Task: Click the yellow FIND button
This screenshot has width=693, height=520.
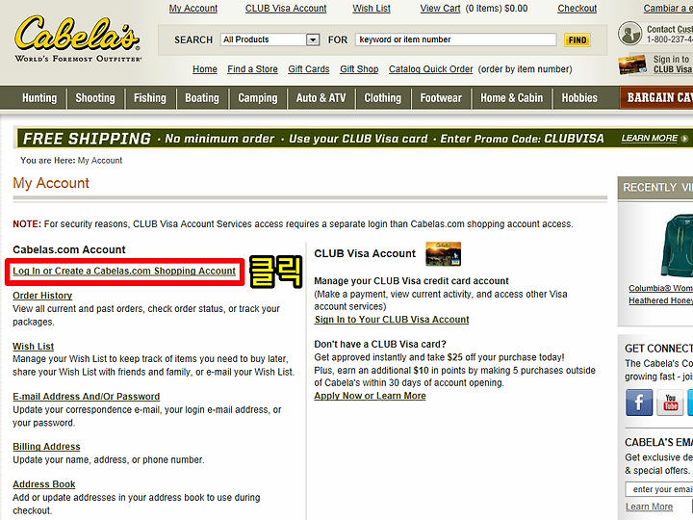Action: [577, 40]
